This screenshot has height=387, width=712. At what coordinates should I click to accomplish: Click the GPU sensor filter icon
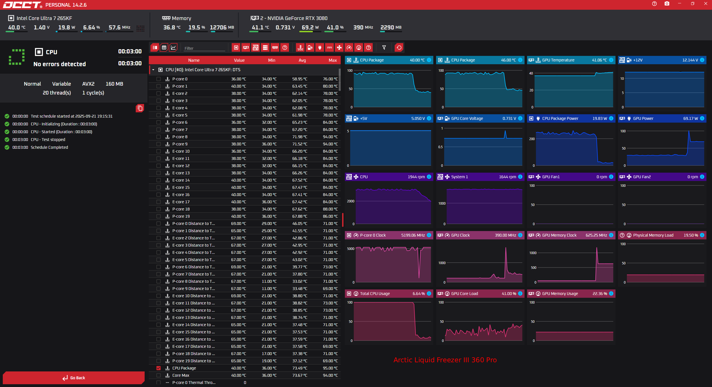[x=246, y=48]
